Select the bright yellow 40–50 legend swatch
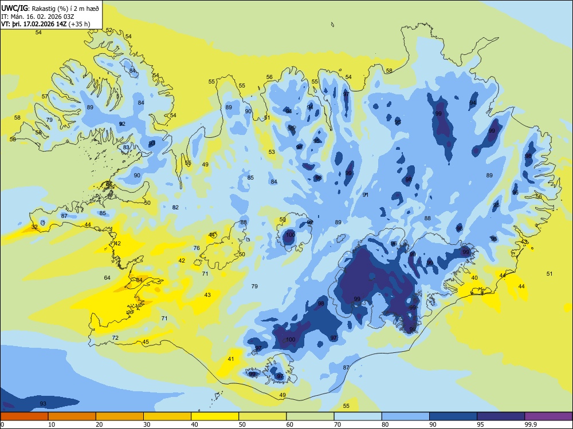Viewport: 573px width, 429px height. point(215,416)
